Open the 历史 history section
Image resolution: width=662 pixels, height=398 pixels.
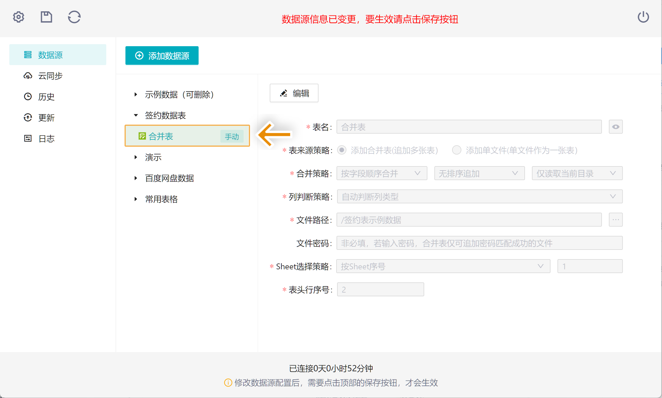coord(46,97)
